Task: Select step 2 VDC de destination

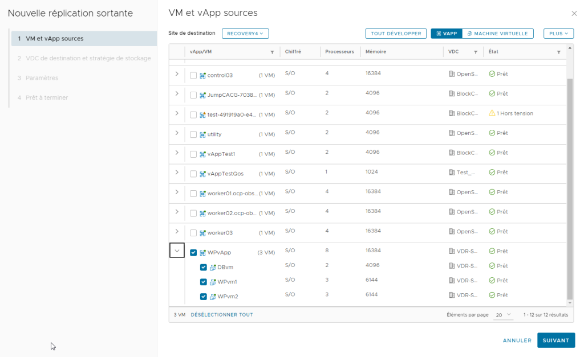Action: (84, 59)
